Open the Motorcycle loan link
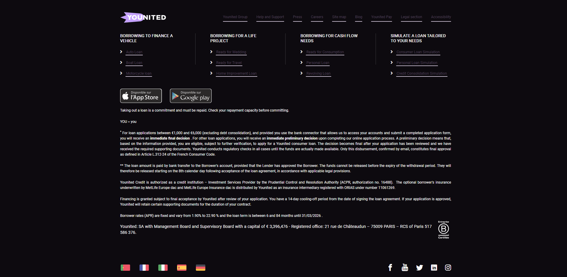567x277 pixels. pos(139,73)
